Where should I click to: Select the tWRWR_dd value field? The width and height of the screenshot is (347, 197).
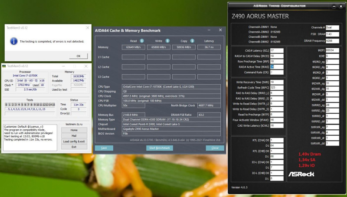pos(332,143)
